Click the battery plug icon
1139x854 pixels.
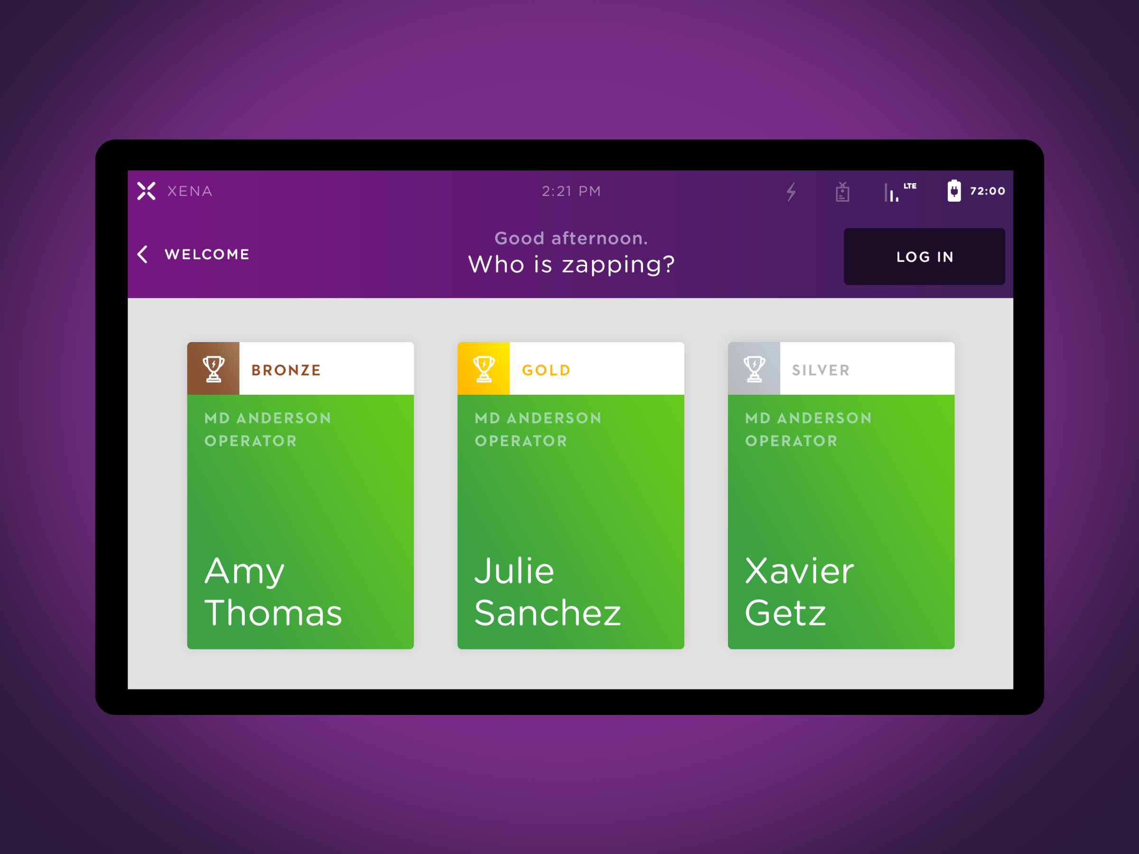(953, 191)
